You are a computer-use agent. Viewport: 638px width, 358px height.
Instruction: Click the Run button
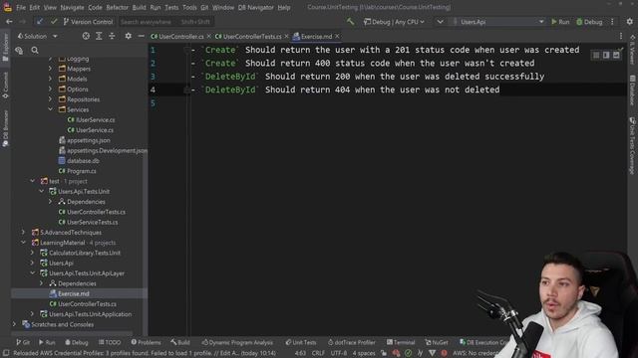pyautogui.click(x=560, y=22)
